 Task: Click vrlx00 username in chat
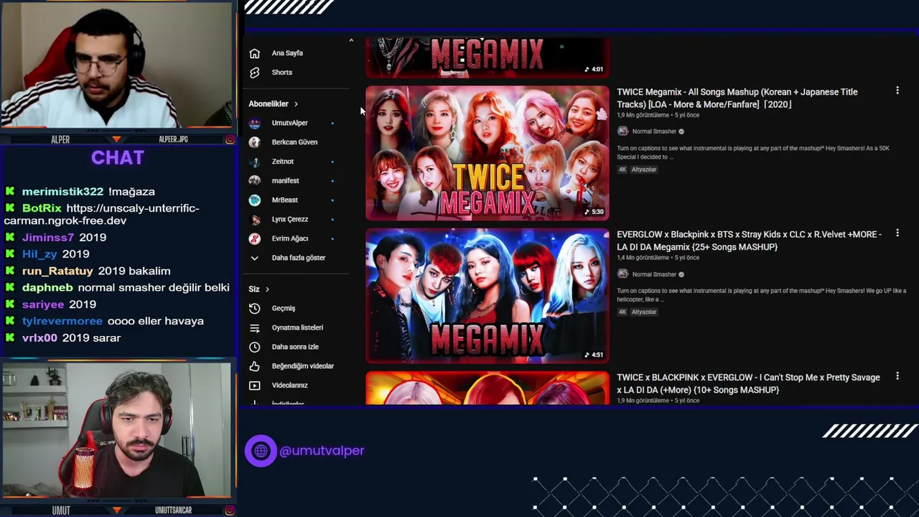(39, 338)
